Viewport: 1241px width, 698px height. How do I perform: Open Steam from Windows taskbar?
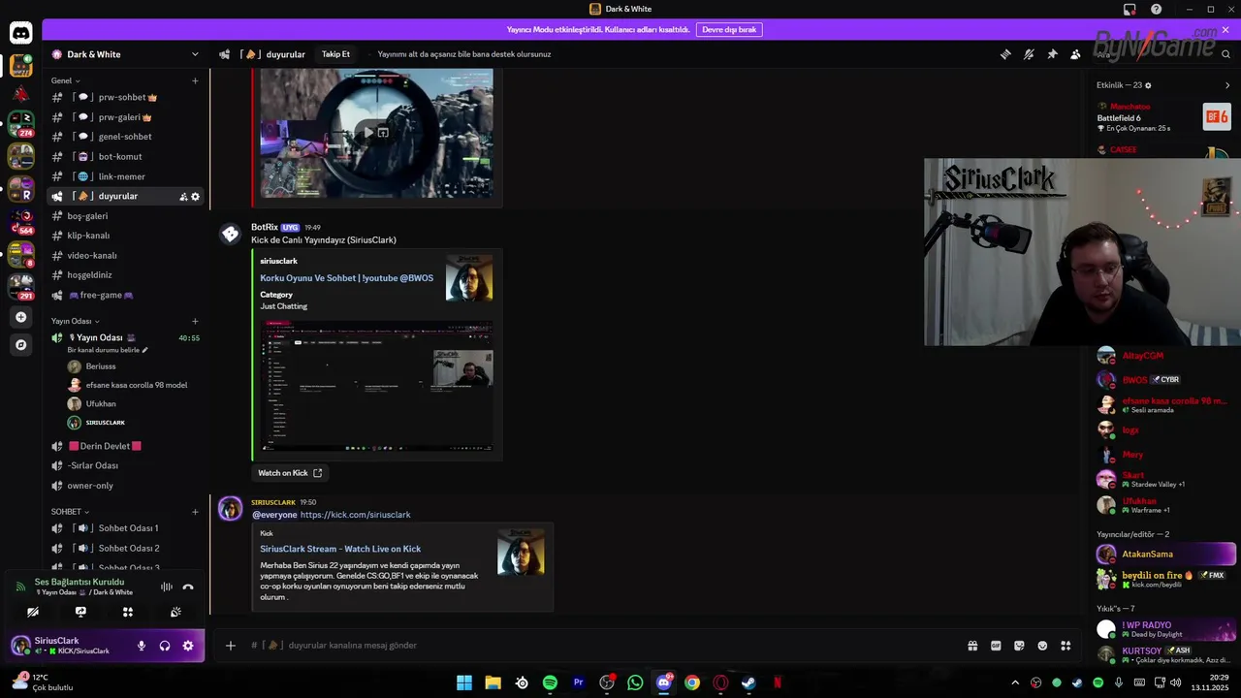[748, 682]
